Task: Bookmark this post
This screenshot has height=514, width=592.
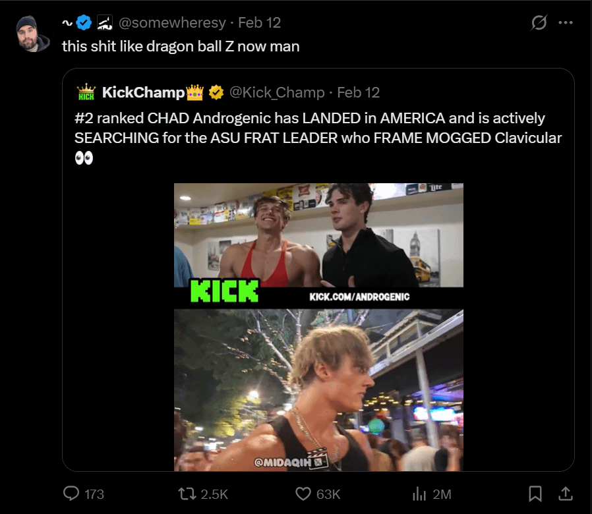Action: [535, 493]
